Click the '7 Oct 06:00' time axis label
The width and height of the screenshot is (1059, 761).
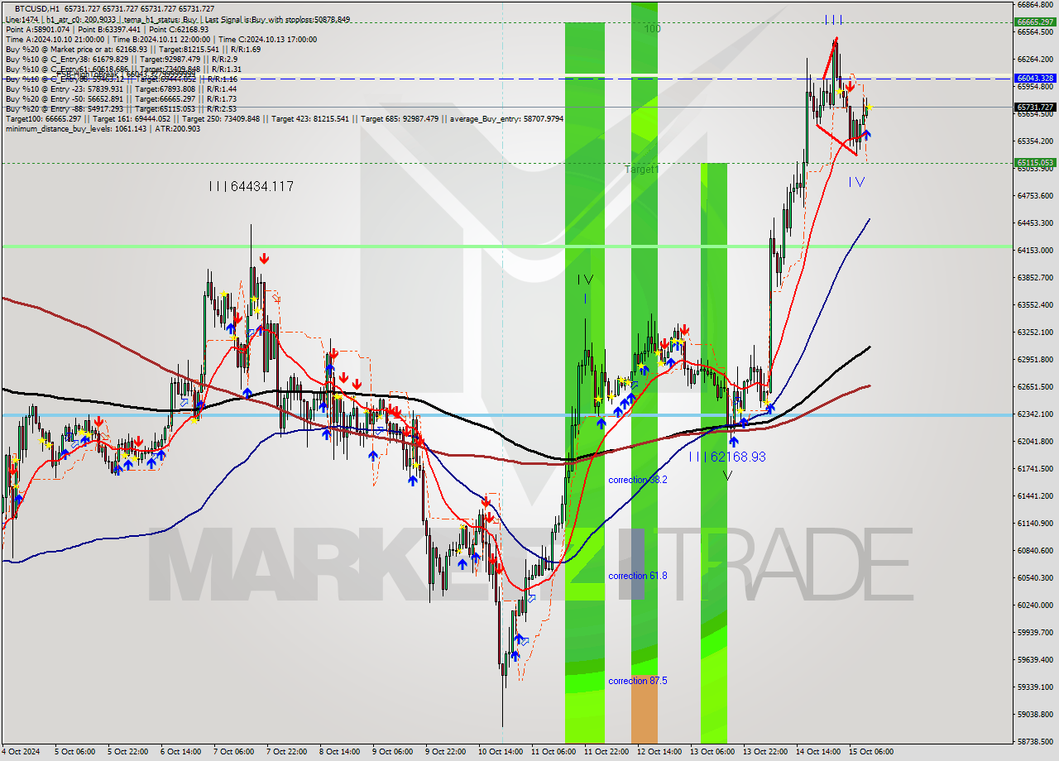click(x=234, y=752)
